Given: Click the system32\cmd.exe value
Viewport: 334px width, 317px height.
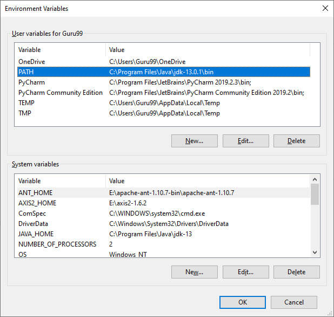Looking at the screenshot, I should [157, 213].
